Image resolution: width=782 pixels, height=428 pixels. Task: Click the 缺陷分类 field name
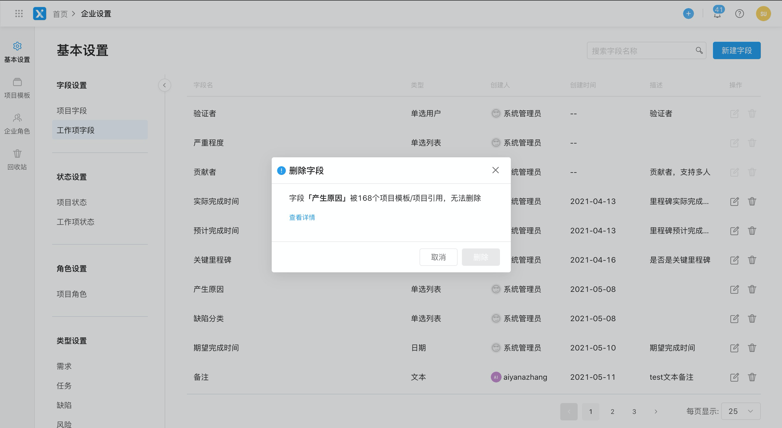[x=209, y=319]
